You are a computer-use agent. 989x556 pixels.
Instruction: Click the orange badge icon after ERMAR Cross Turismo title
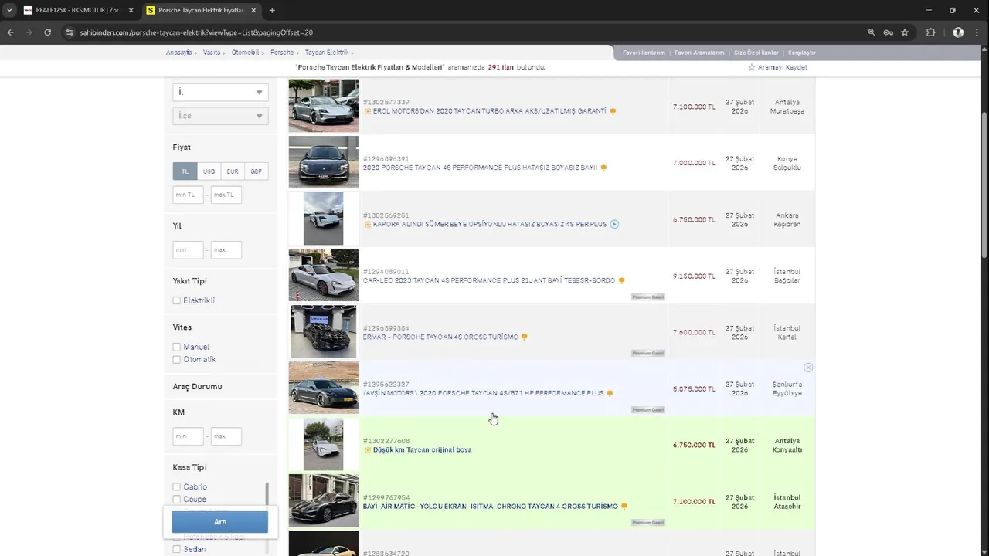(525, 337)
